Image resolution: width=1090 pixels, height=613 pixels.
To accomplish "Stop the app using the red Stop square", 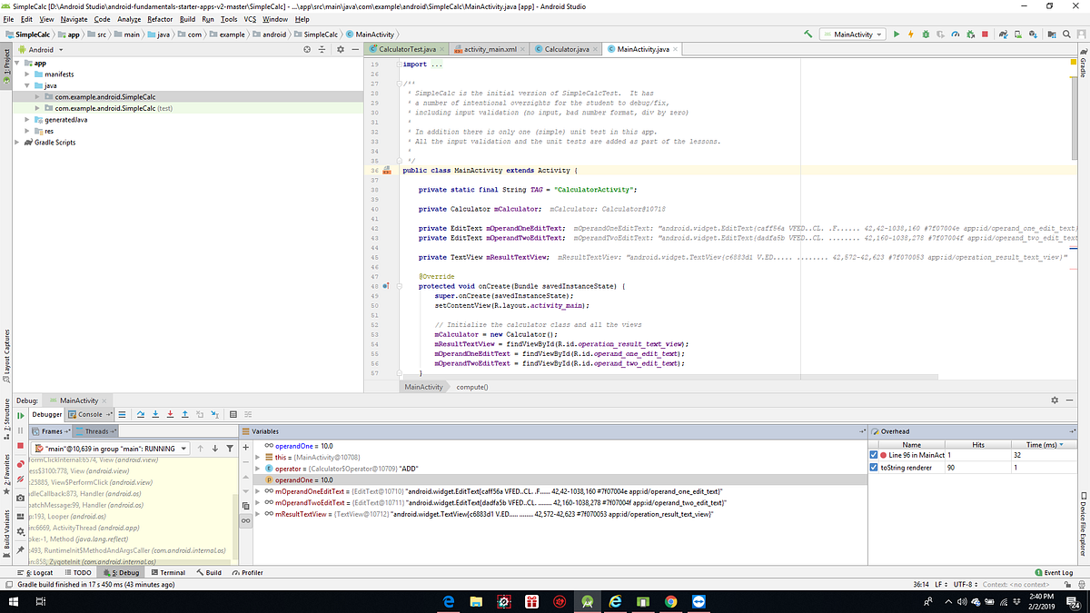I will pos(986,34).
